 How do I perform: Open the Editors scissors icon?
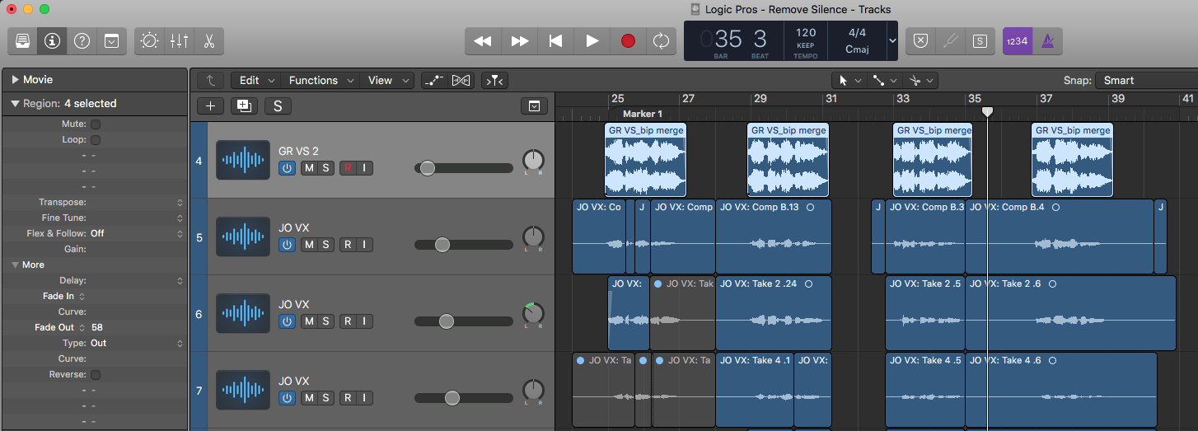click(208, 40)
